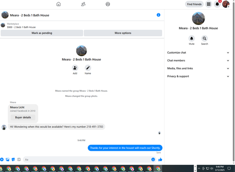Click the Find friends button
The image size is (235, 172).
coord(194,4)
